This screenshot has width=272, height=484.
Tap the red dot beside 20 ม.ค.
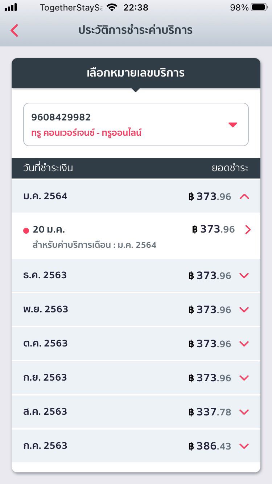[x=26, y=230]
